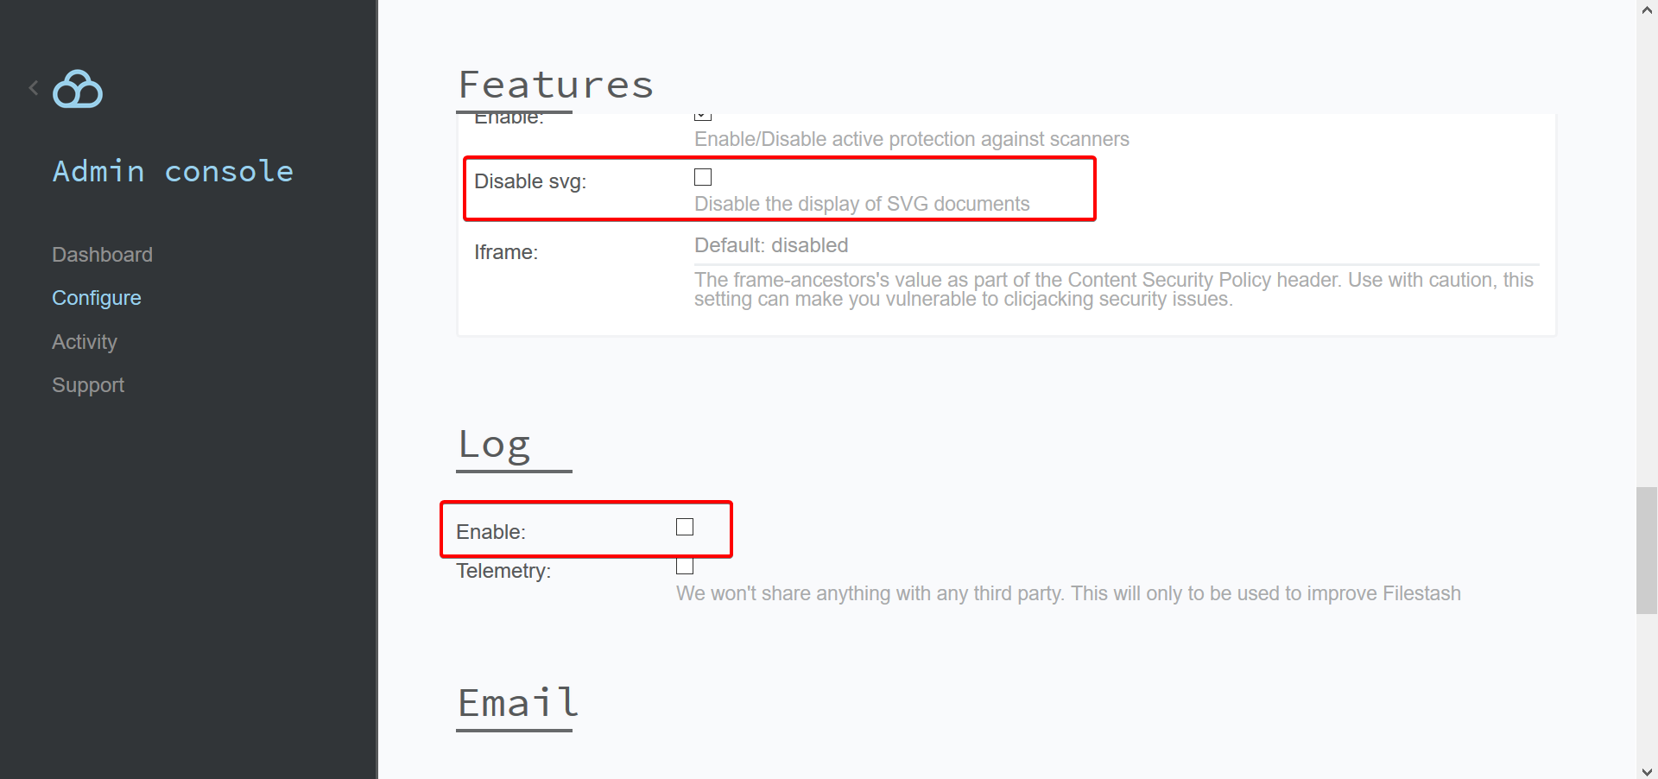This screenshot has width=1658, height=779.
Task: Click the scrollbar up arrow
Action: [1647, 9]
